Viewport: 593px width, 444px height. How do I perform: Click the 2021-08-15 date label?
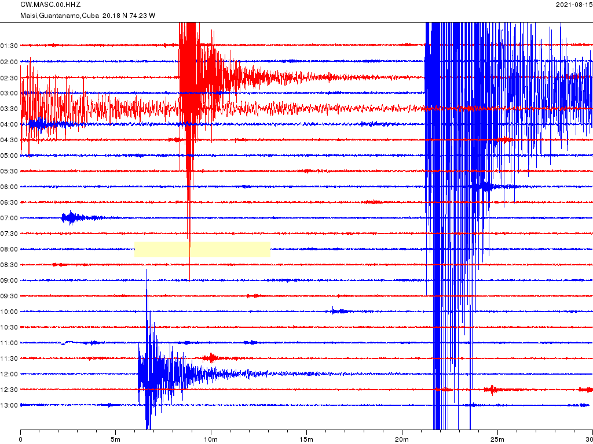(x=572, y=5)
